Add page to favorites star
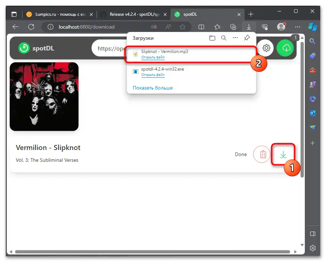This screenshot has width=326, height=262. click(x=183, y=27)
